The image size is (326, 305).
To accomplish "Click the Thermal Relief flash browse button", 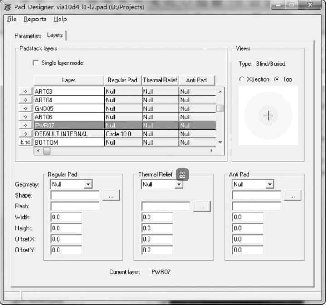I will [x=202, y=207].
